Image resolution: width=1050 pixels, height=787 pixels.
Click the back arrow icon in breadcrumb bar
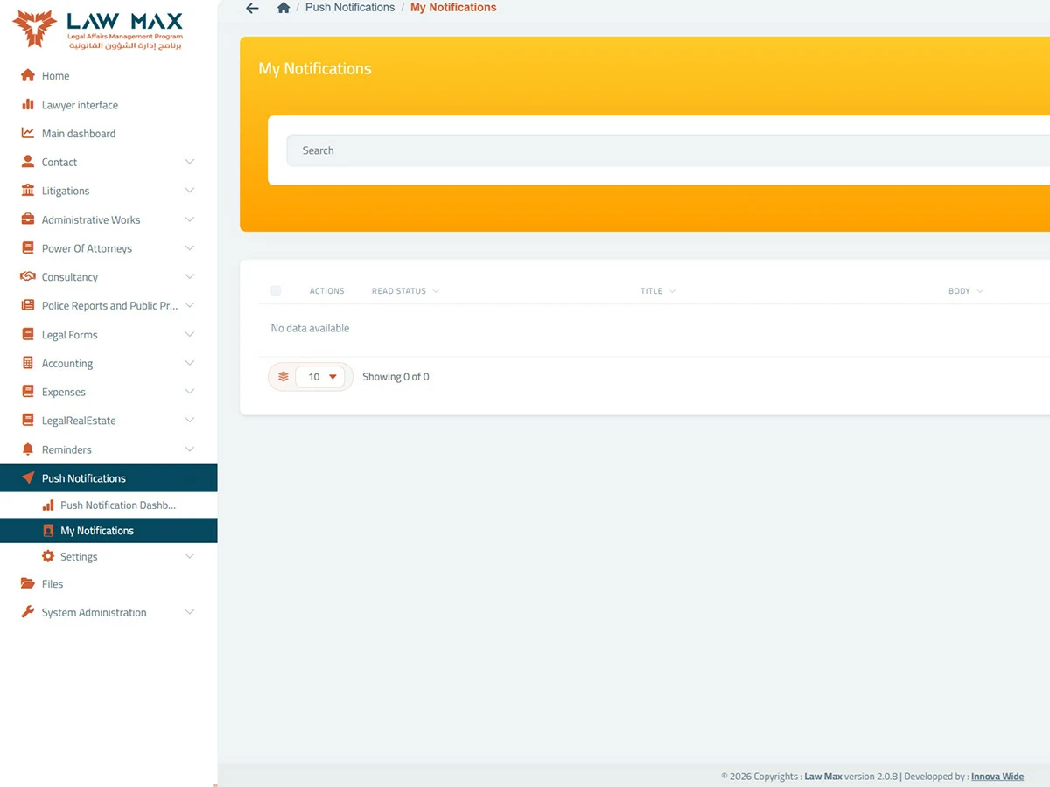pos(252,8)
